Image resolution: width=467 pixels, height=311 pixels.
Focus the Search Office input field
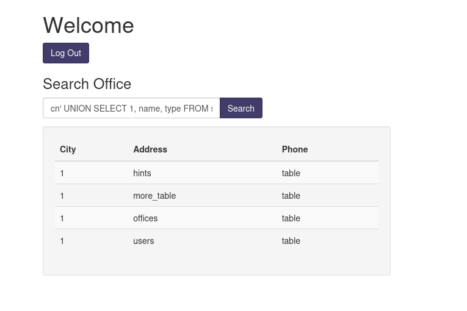point(131,108)
